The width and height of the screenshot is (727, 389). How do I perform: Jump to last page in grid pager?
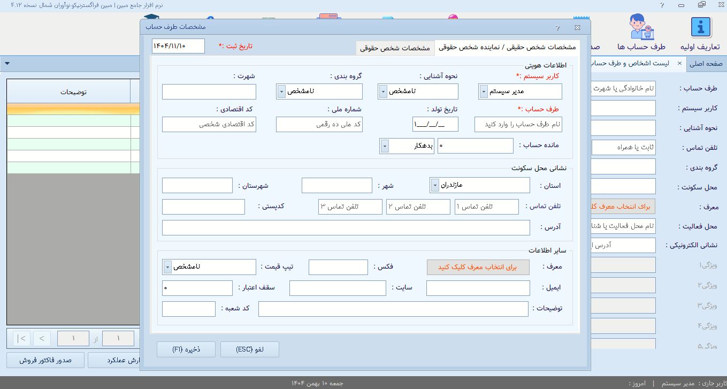click(21, 338)
